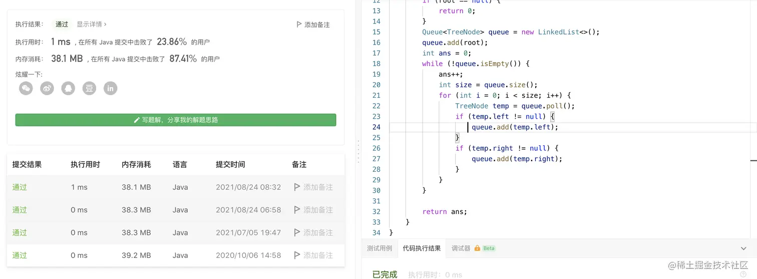This screenshot has height=279, width=757.
Task: Click the 语言 column header
Action: pyautogui.click(x=180, y=164)
